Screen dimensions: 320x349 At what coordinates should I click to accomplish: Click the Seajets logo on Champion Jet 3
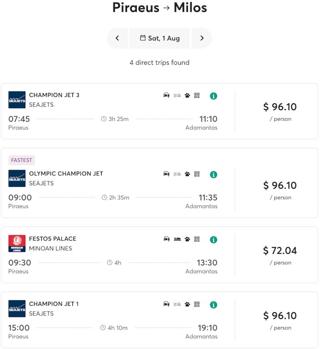tap(16, 99)
